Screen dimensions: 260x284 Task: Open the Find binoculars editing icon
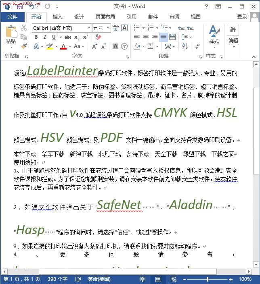tap(233, 29)
